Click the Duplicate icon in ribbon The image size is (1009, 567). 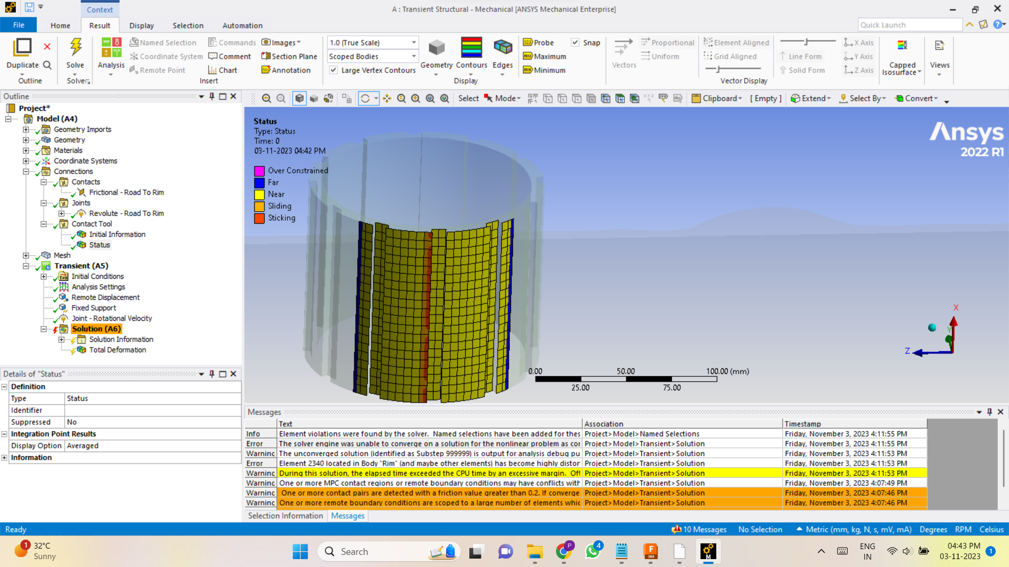click(22, 47)
